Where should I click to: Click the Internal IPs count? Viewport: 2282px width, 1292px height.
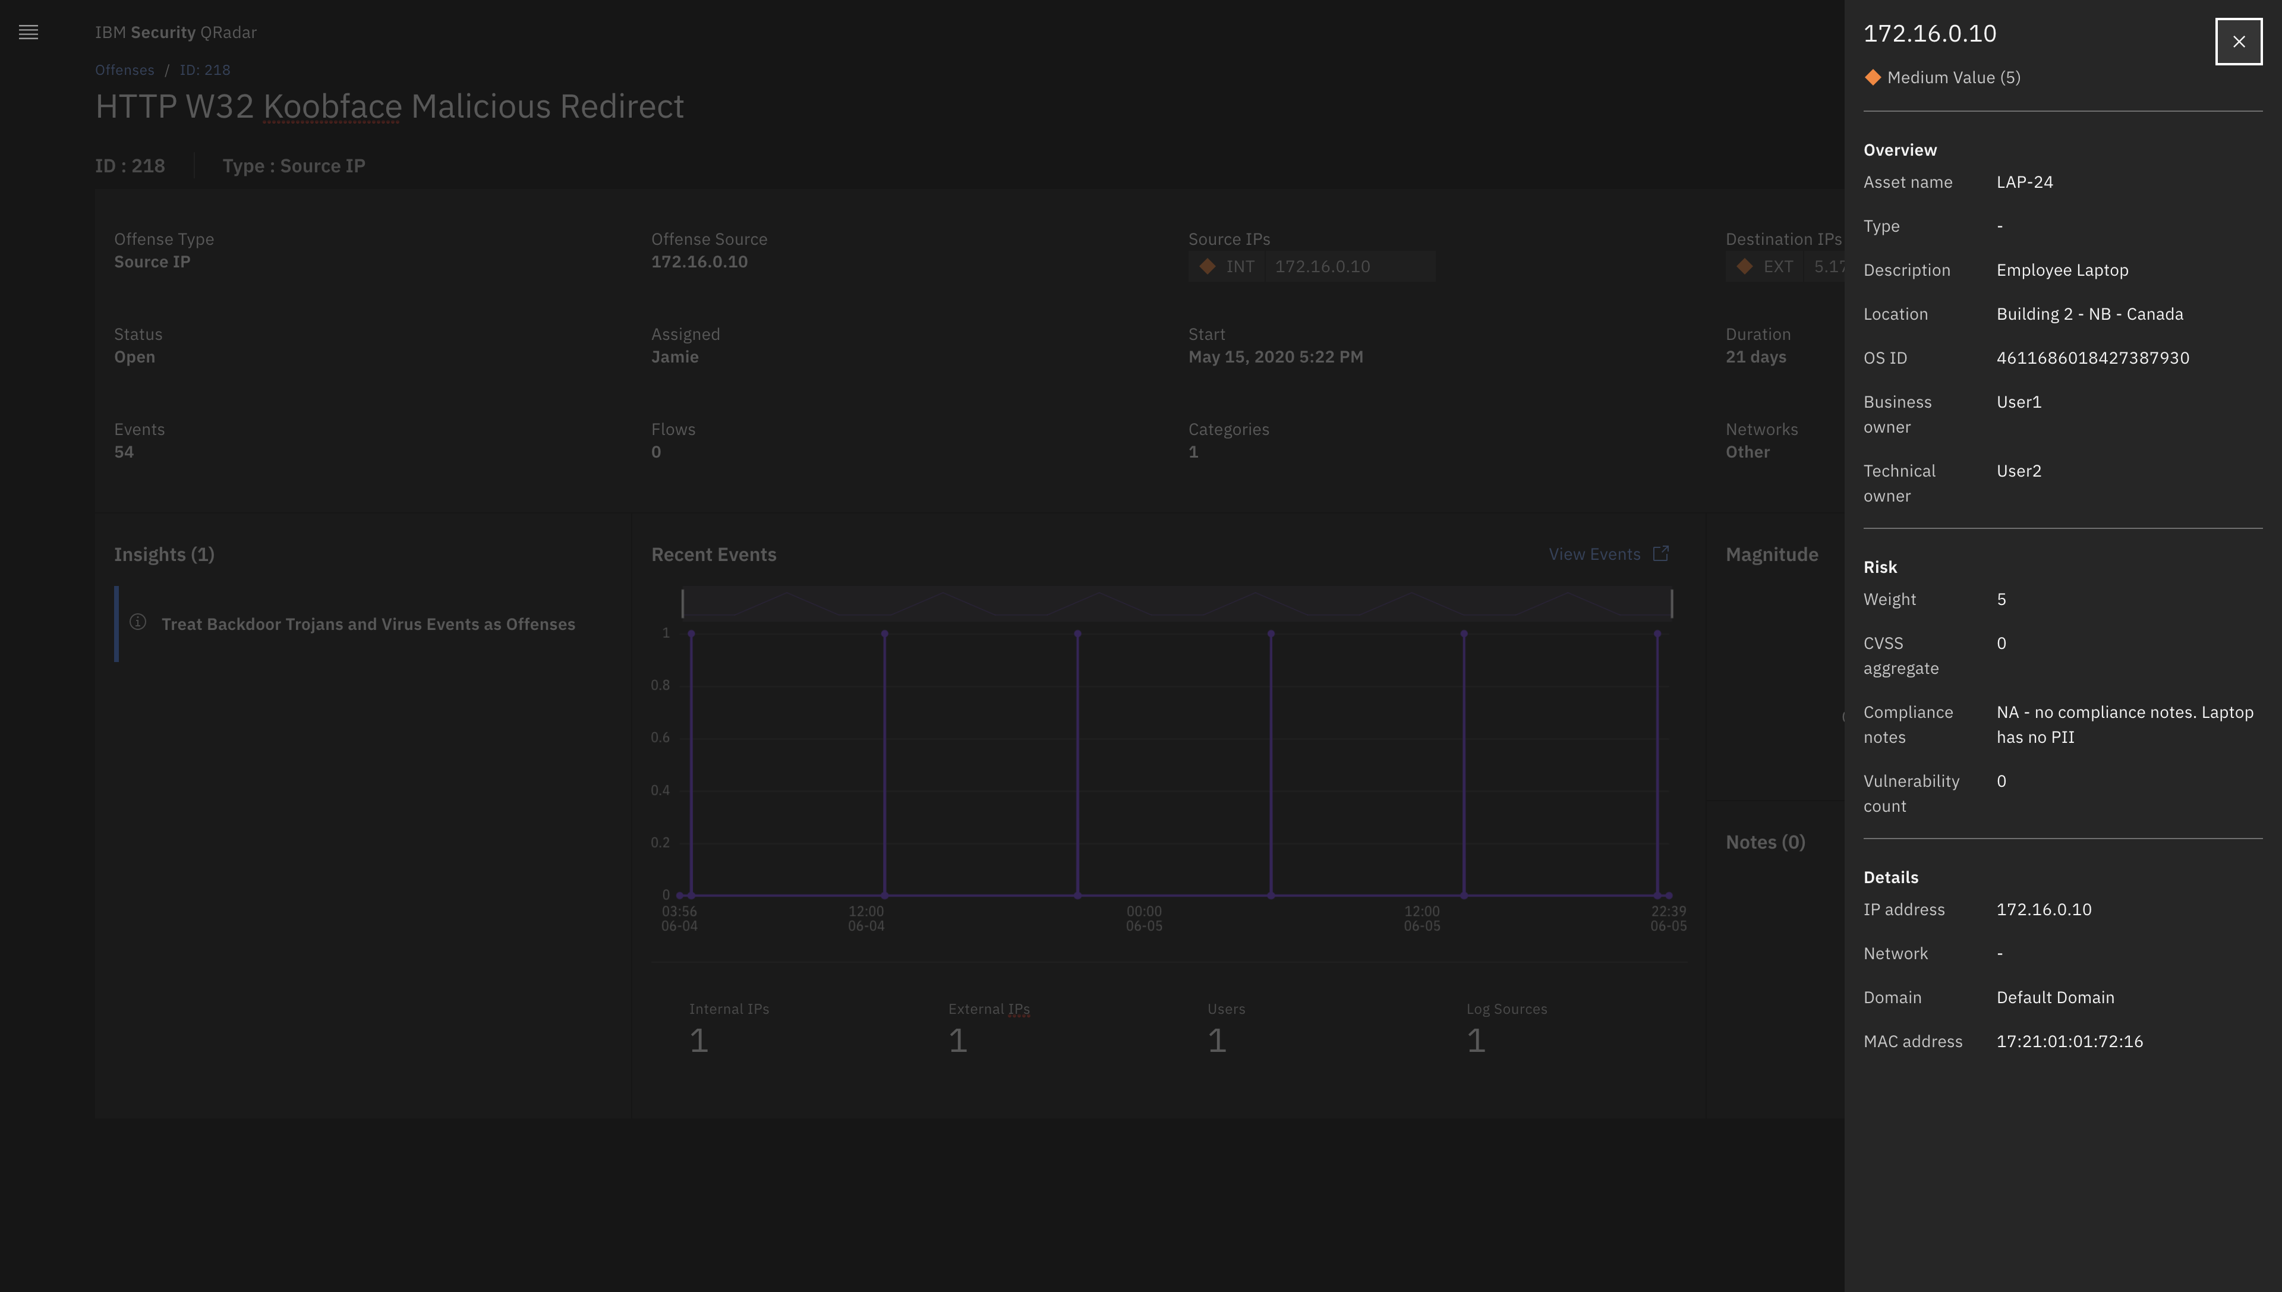(698, 1041)
